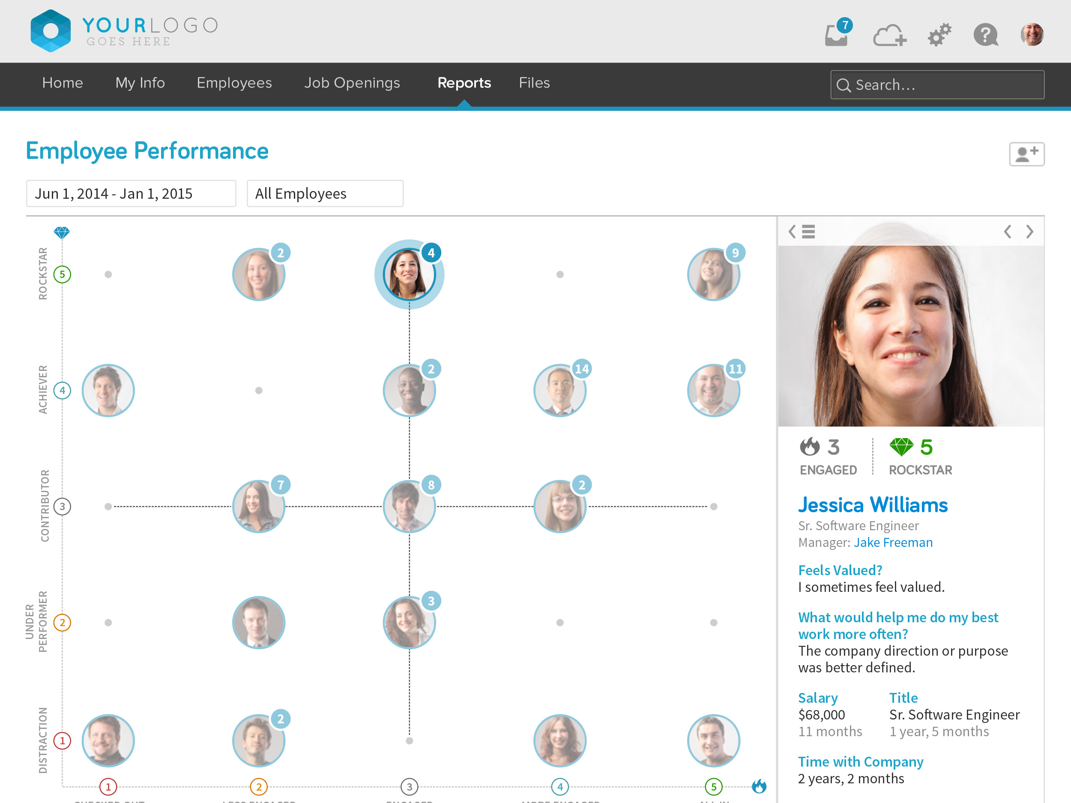
Task: Open the All Employees filter
Action: click(325, 193)
